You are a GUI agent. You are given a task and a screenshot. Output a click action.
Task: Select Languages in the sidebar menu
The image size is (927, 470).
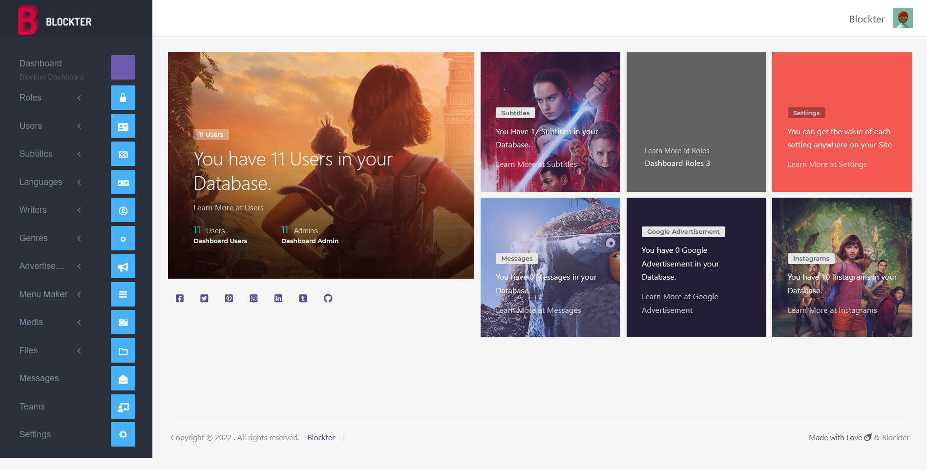pyautogui.click(x=41, y=182)
